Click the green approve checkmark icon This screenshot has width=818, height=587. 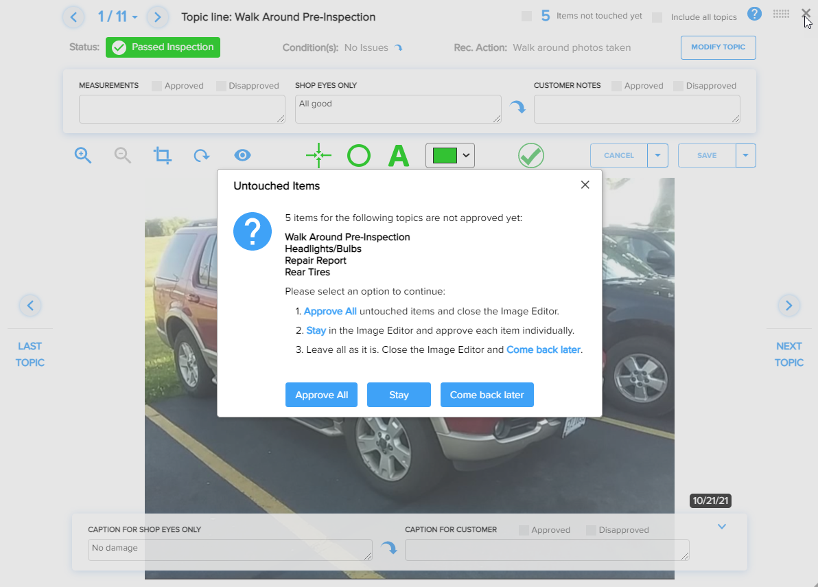coord(531,155)
